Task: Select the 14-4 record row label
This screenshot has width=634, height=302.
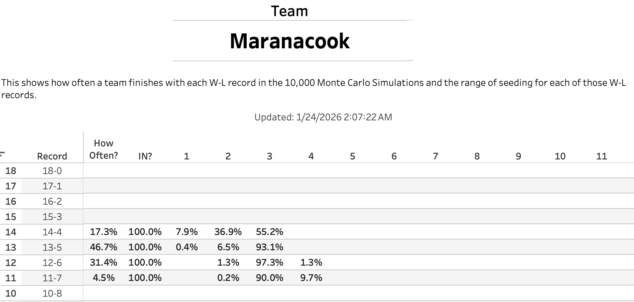Action: click(x=52, y=232)
